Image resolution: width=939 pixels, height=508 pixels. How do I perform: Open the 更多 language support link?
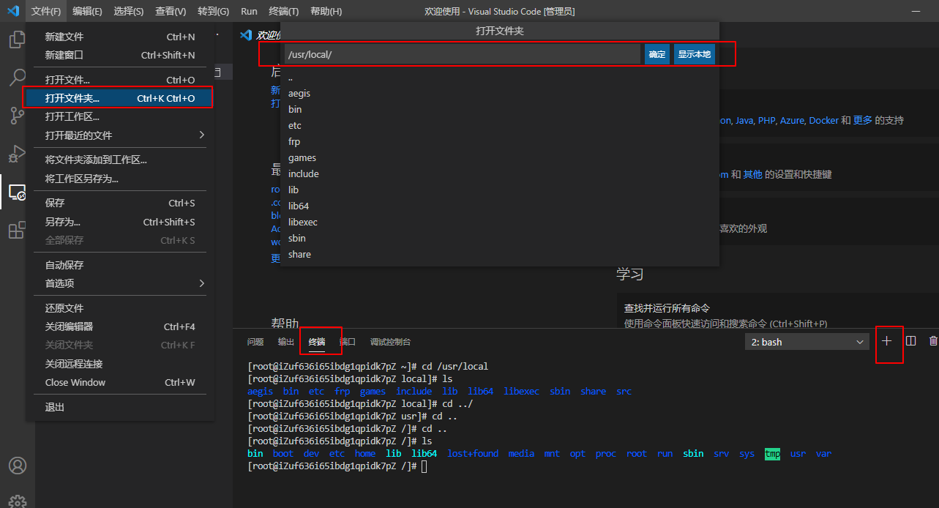click(x=863, y=120)
